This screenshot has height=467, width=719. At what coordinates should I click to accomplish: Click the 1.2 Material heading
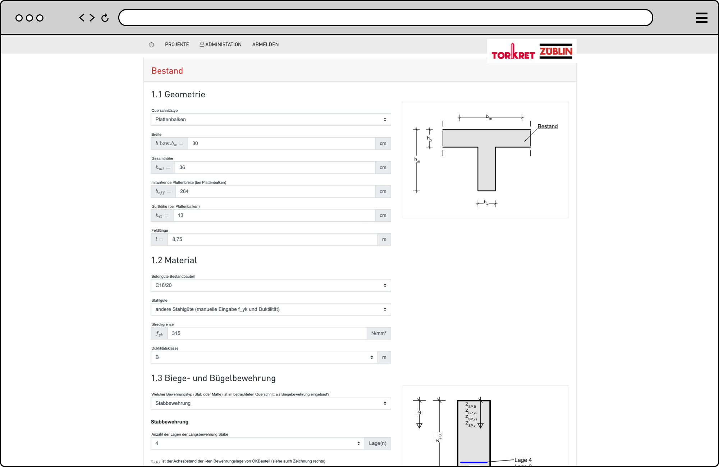174,260
